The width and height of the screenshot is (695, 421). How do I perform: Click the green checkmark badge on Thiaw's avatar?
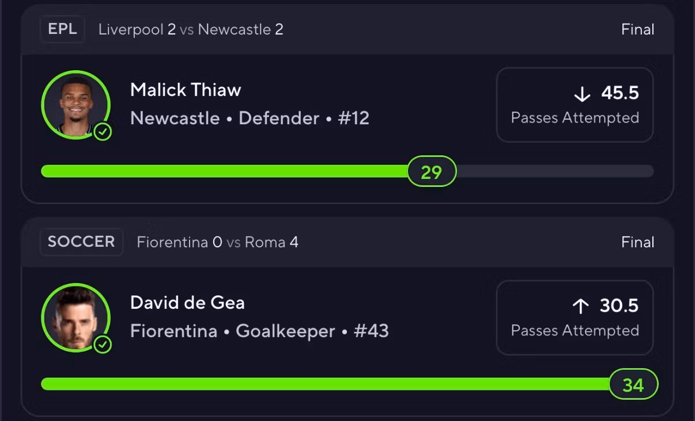(x=103, y=132)
